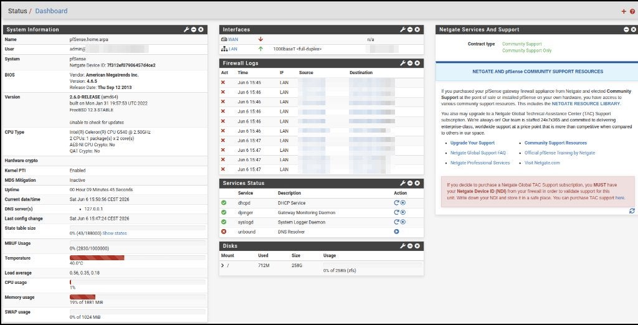Open NETGATE RESOURCE LIBRARY link
This screenshot has height=325, width=638.
(586, 104)
